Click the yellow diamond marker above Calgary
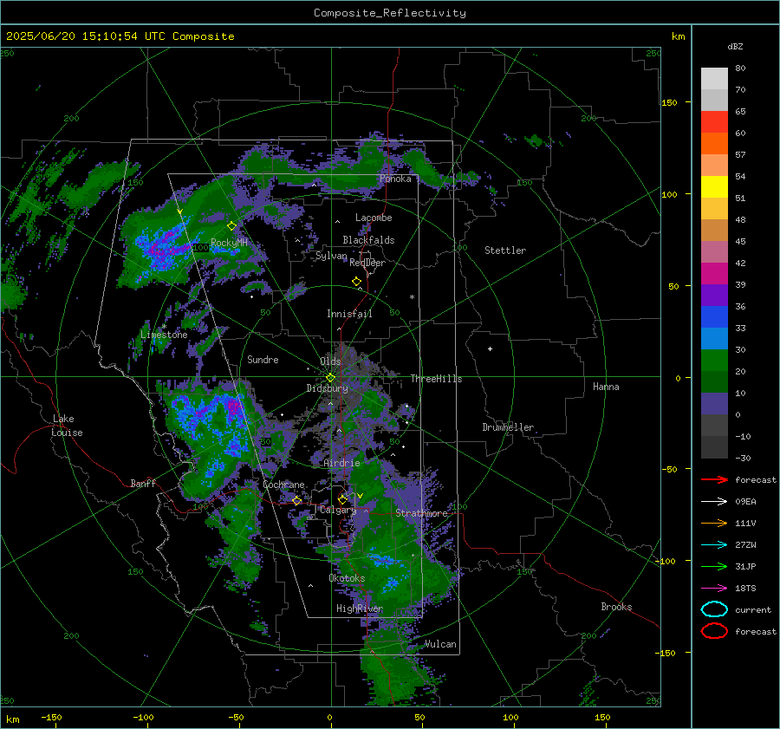The image size is (780, 729). [342, 499]
